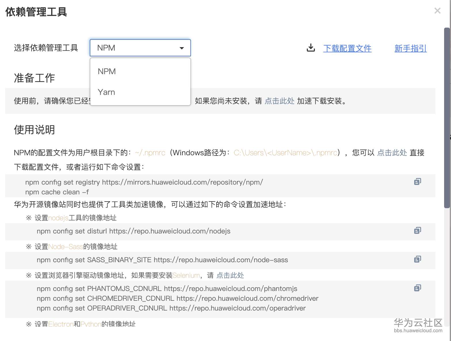Image resolution: width=451 pixels, height=341 pixels.
Task: Click the 设置Node-Sass的镜像地址 bullet text
Action: (76, 247)
